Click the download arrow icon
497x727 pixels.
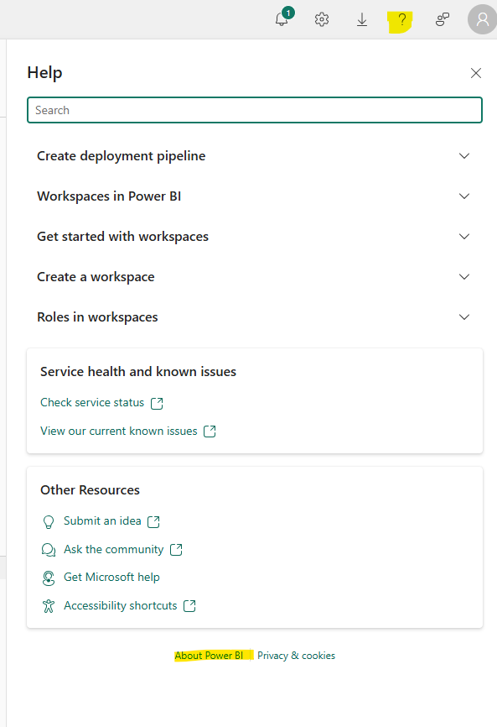pyautogui.click(x=362, y=20)
